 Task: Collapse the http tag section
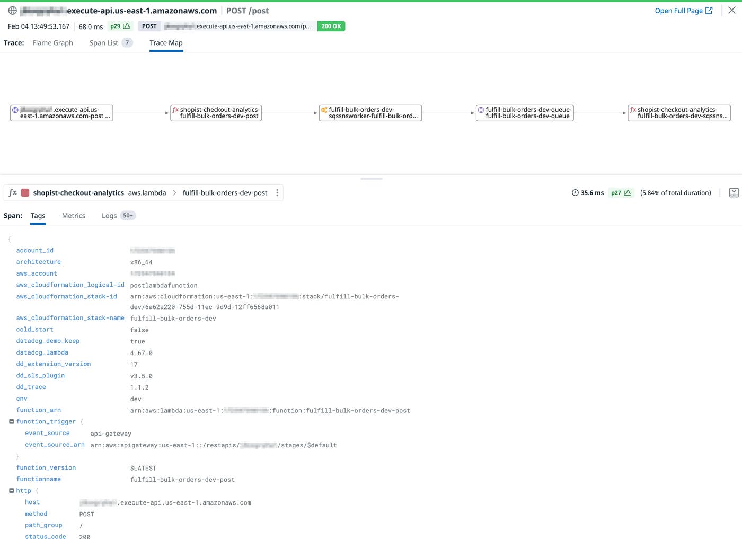tap(11, 490)
